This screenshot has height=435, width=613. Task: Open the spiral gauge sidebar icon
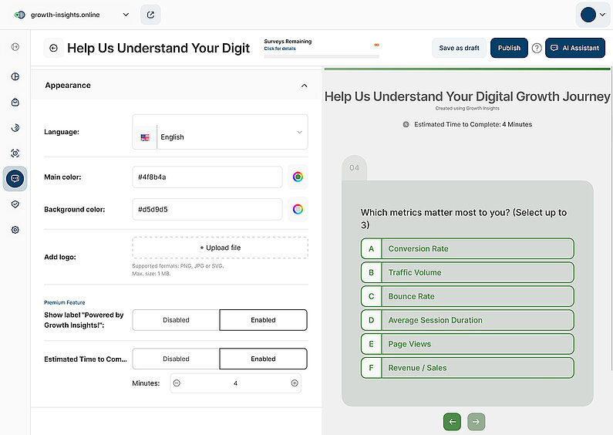pyautogui.click(x=15, y=127)
